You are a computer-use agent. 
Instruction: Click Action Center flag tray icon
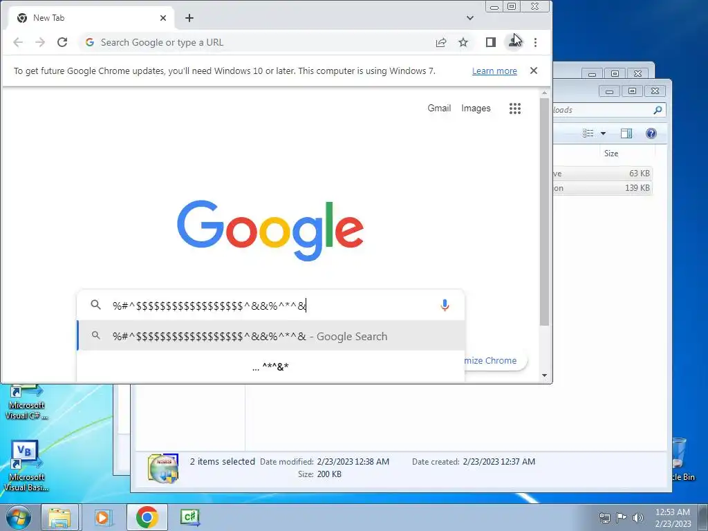pyautogui.click(x=622, y=518)
